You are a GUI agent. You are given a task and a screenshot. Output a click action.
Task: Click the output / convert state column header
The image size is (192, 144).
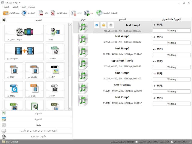pos(171,19)
